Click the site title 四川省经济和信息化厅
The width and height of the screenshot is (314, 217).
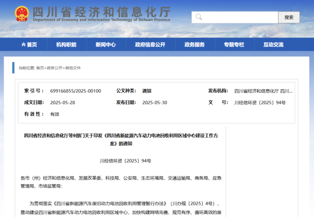101,12
